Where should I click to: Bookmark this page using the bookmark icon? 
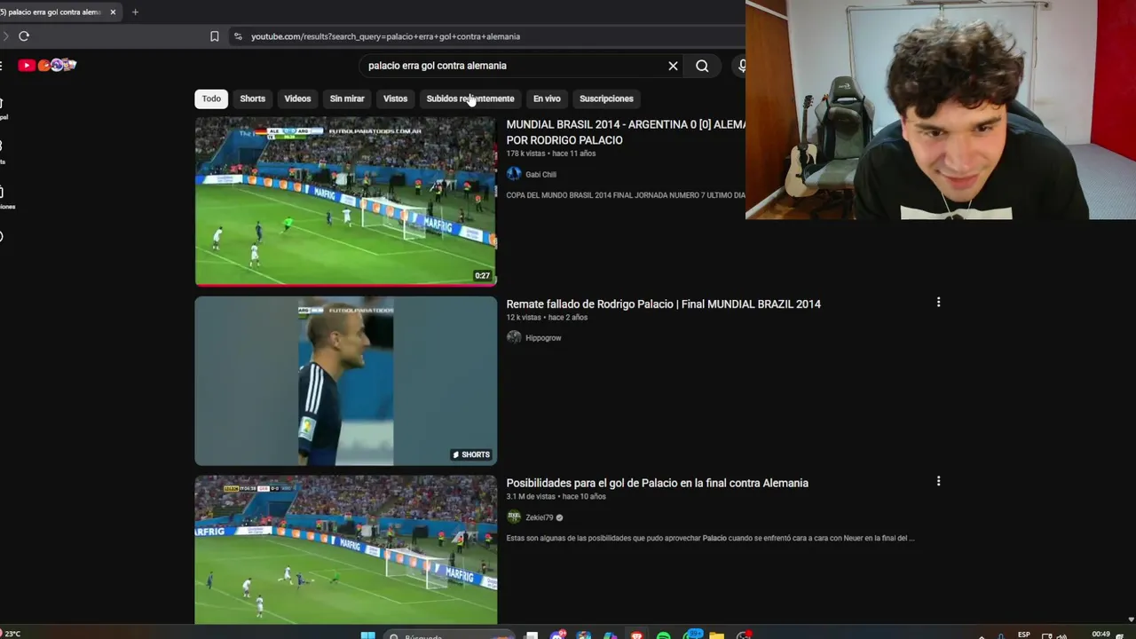214,36
